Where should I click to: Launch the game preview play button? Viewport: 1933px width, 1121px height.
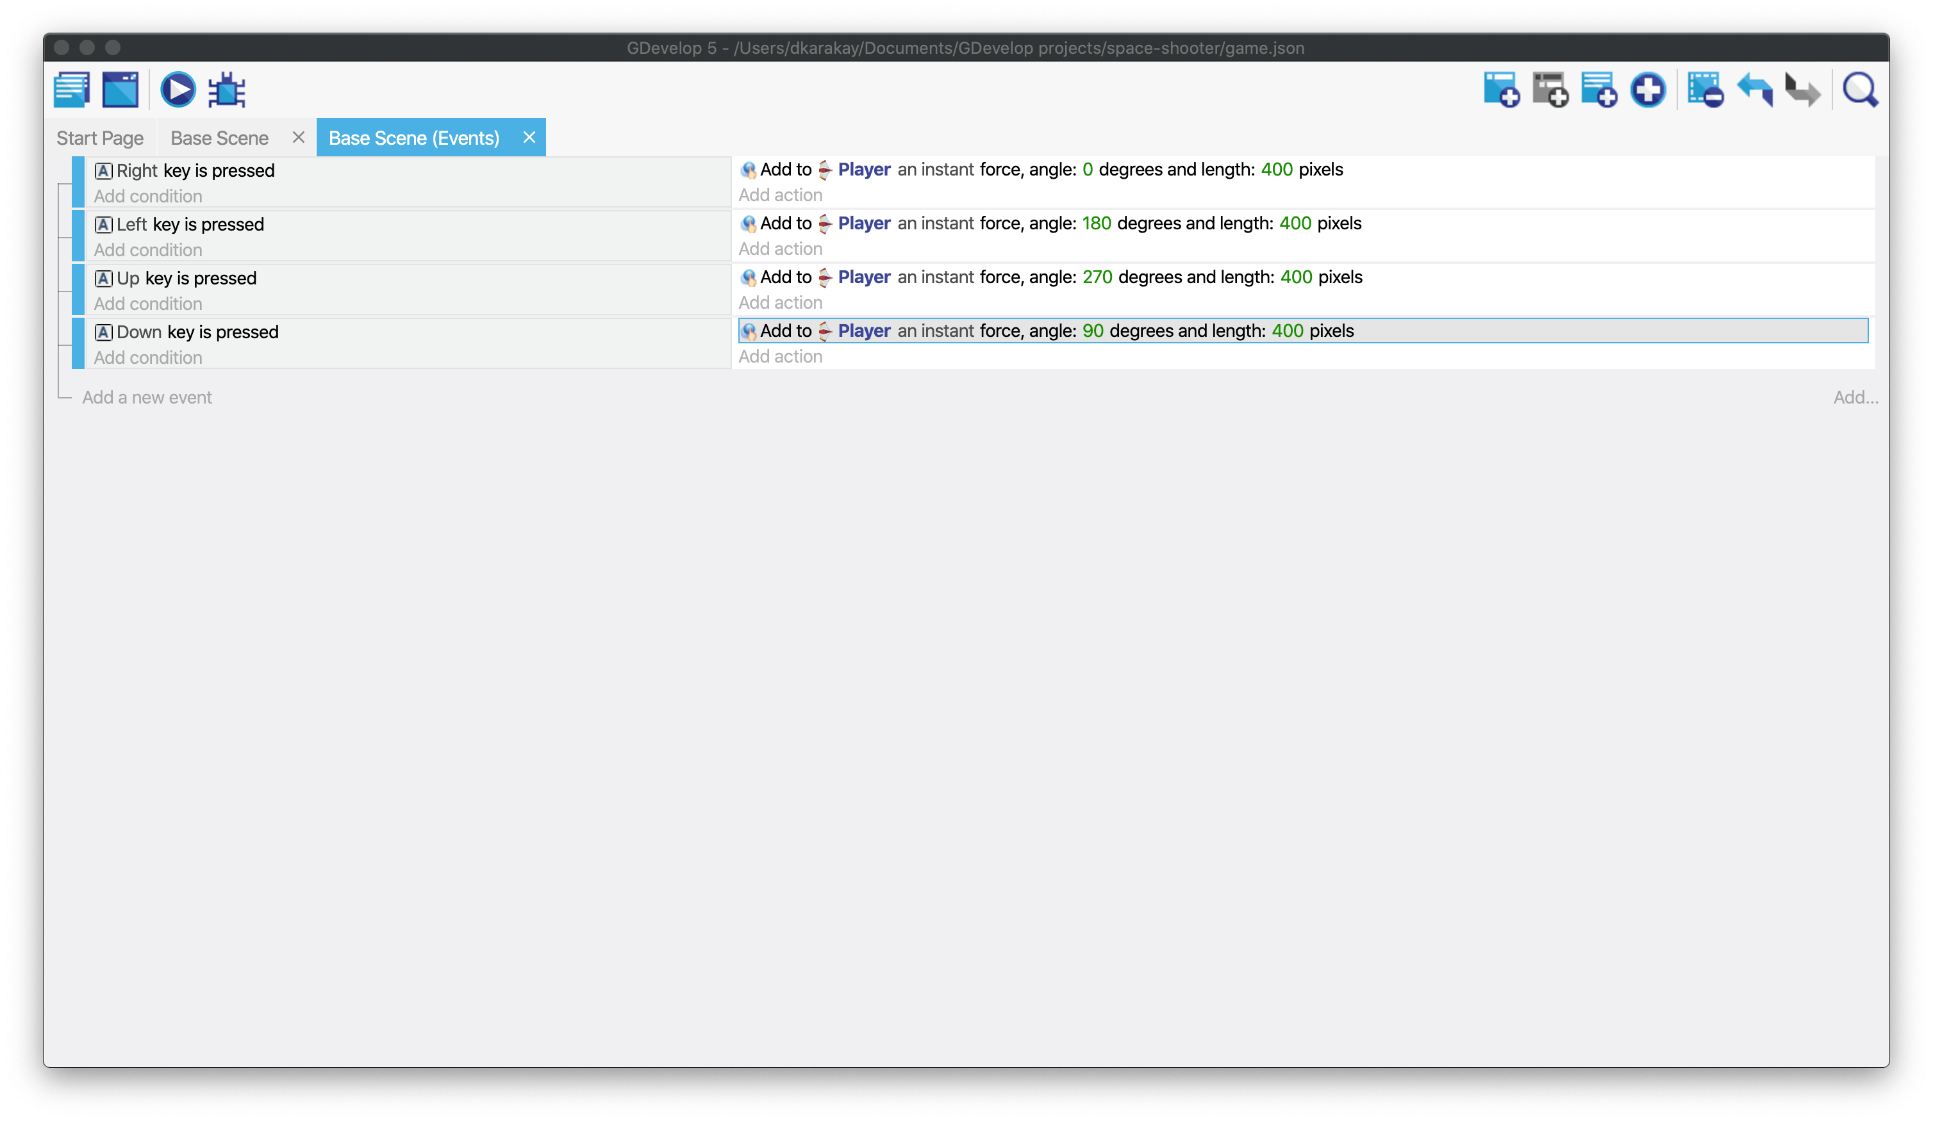(178, 90)
